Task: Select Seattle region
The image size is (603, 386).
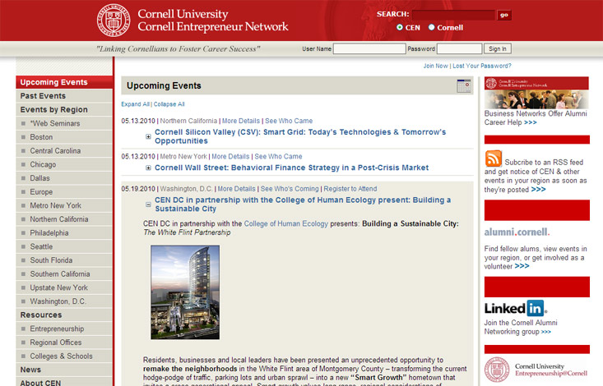Action: pos(64,246)
